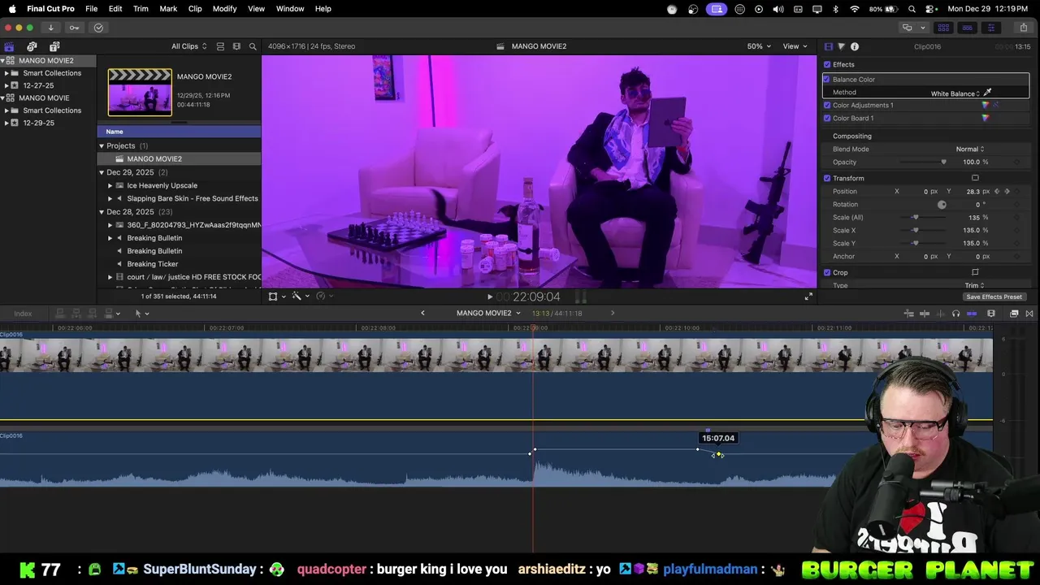Click the Crop onscreen controls icon
This screenshot has width=1040, height=585.
tap(975, 272)
